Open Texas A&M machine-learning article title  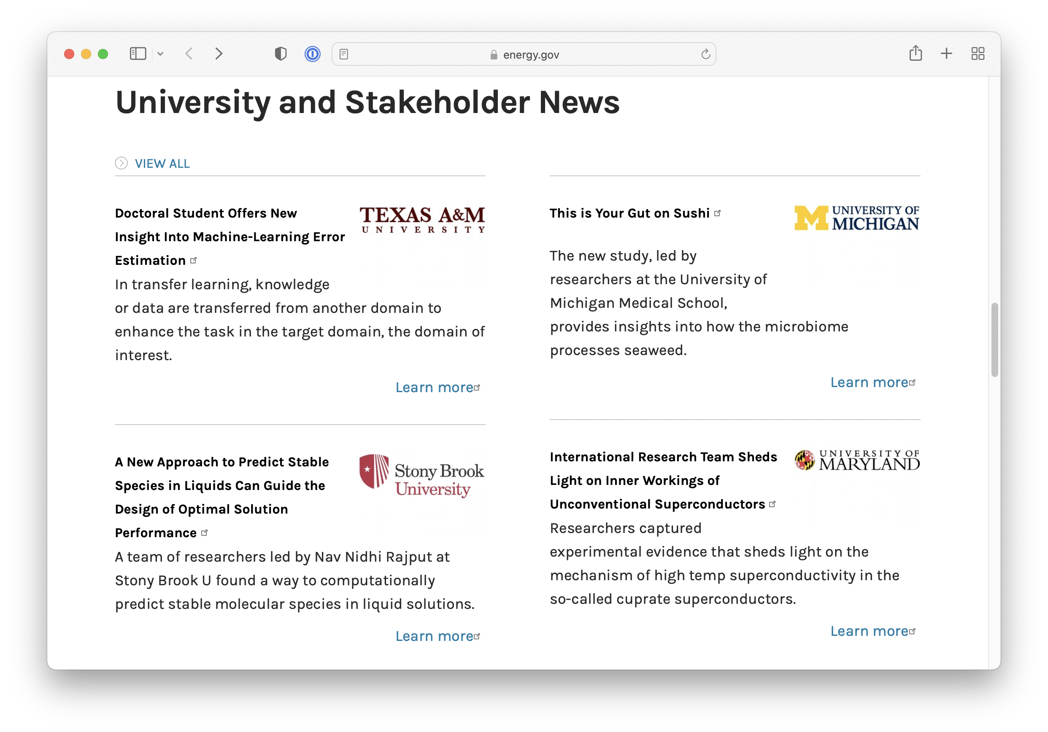(229, 236)
